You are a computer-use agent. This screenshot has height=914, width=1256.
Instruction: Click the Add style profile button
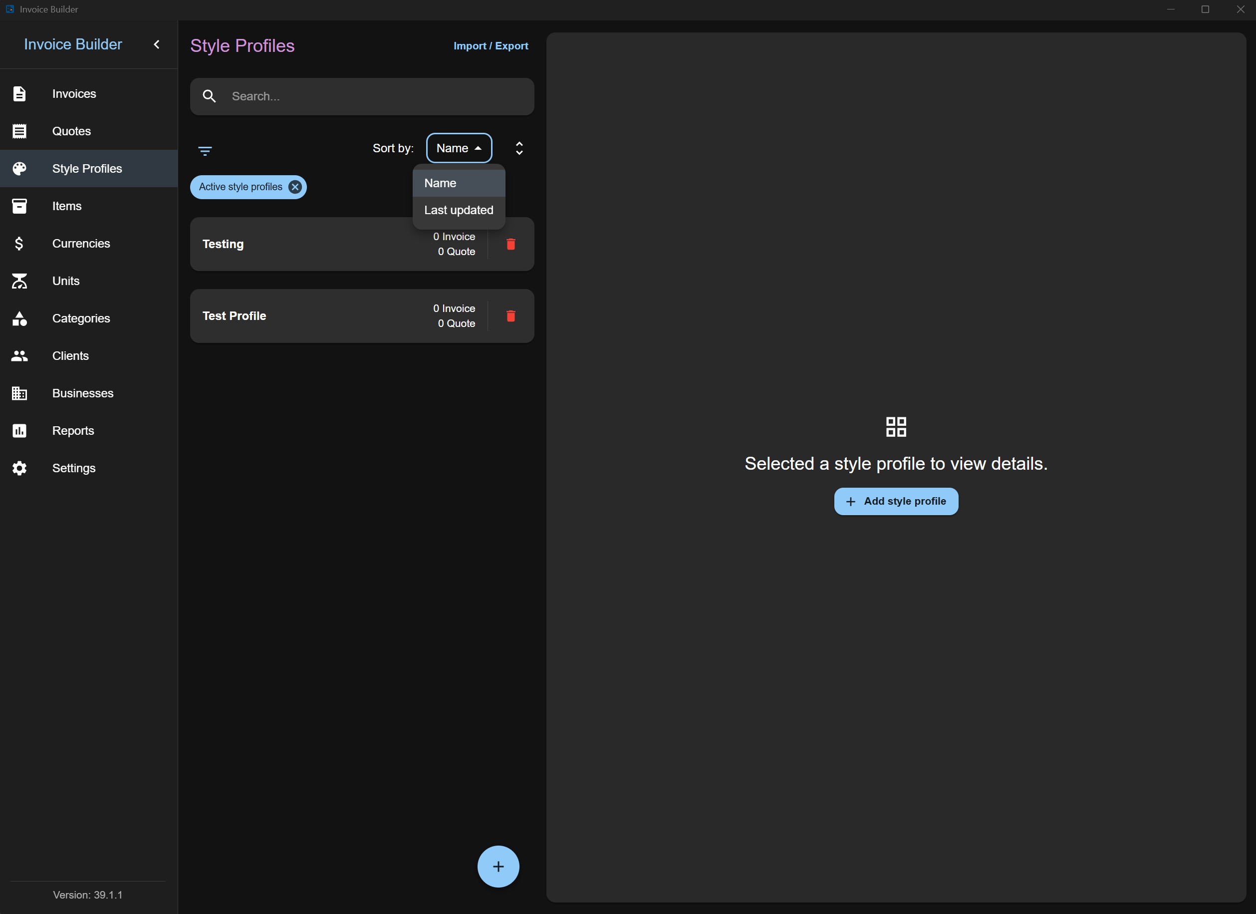point(896,501)
